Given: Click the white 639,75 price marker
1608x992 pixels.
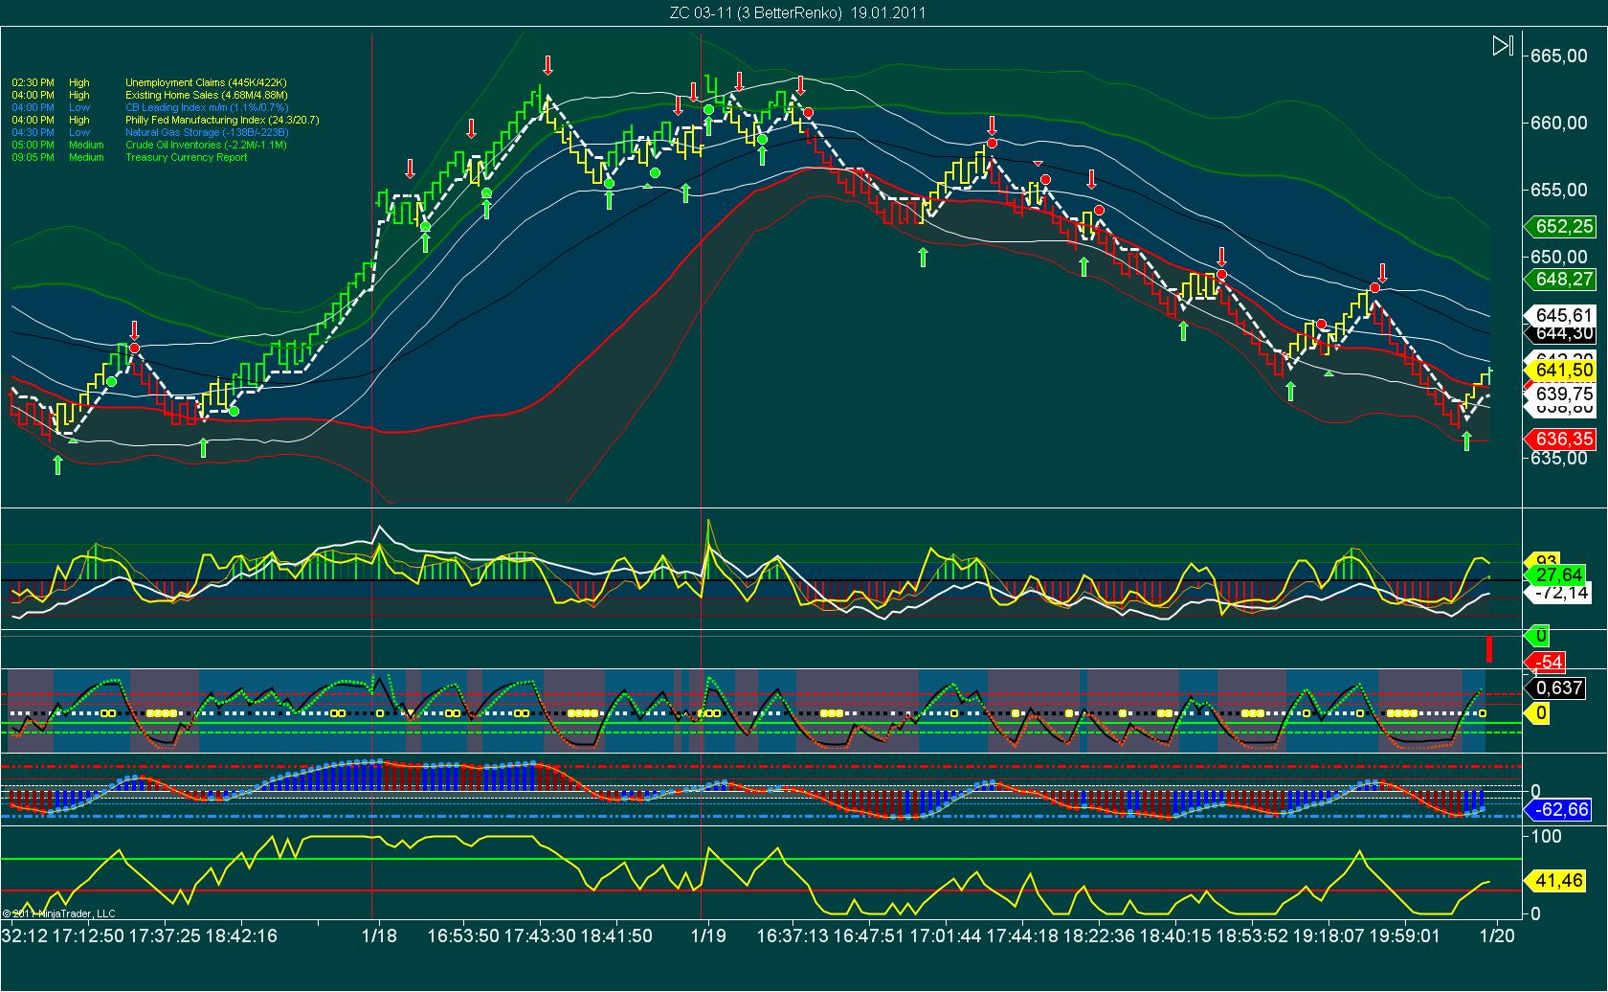Looking at the screenshot, I should 1560,395.
